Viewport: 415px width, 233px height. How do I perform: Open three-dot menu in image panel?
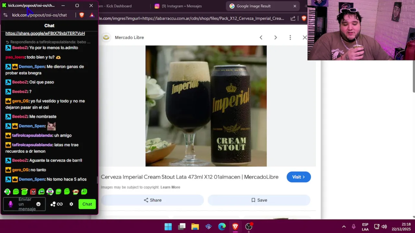290,38
